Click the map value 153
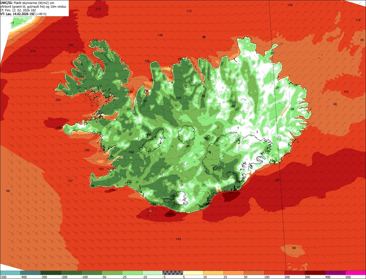This screenshot has width=366, height=279. pyautogui.click(x=101, y=169)
